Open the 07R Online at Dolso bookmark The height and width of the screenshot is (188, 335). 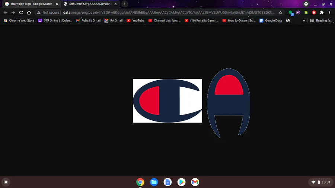point(55,21)
